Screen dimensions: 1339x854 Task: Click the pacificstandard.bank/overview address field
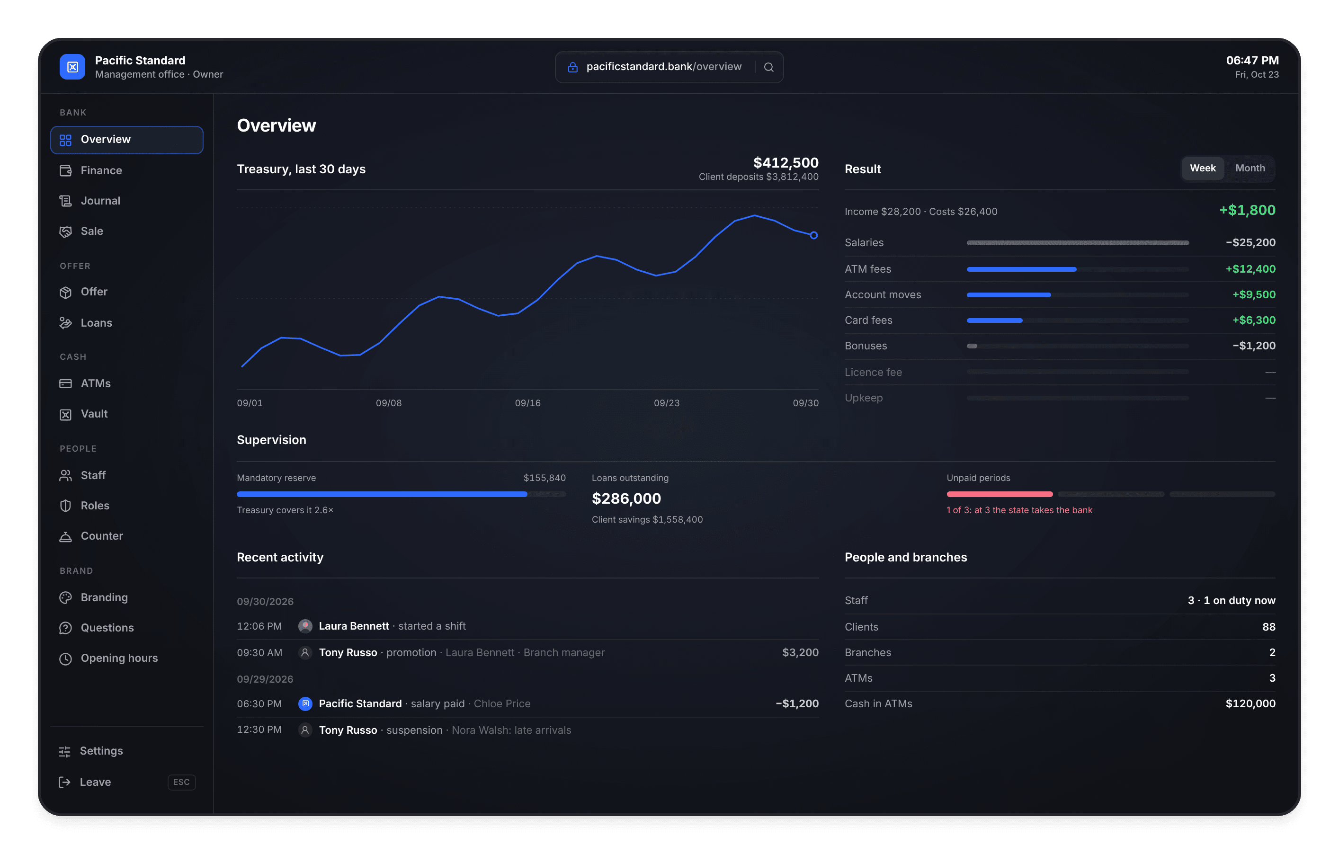click(x=669, y=67)
